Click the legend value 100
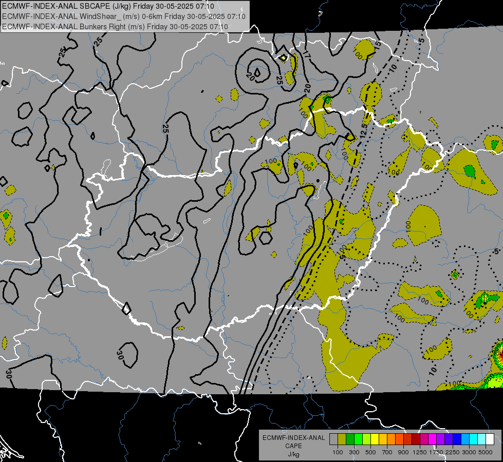Screen dimensions: 503x462 tap(338, 452)
